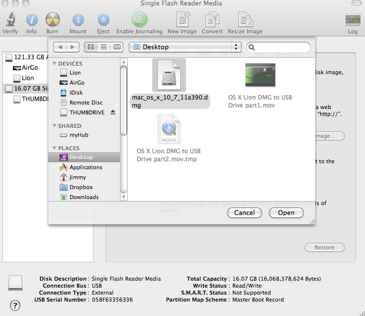Click the Burn disc icon
Screen dimensions: 365x316
tap(53, 19)
